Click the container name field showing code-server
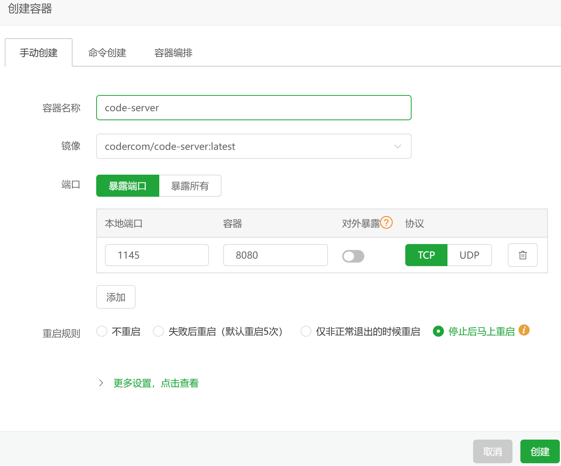 253,108
